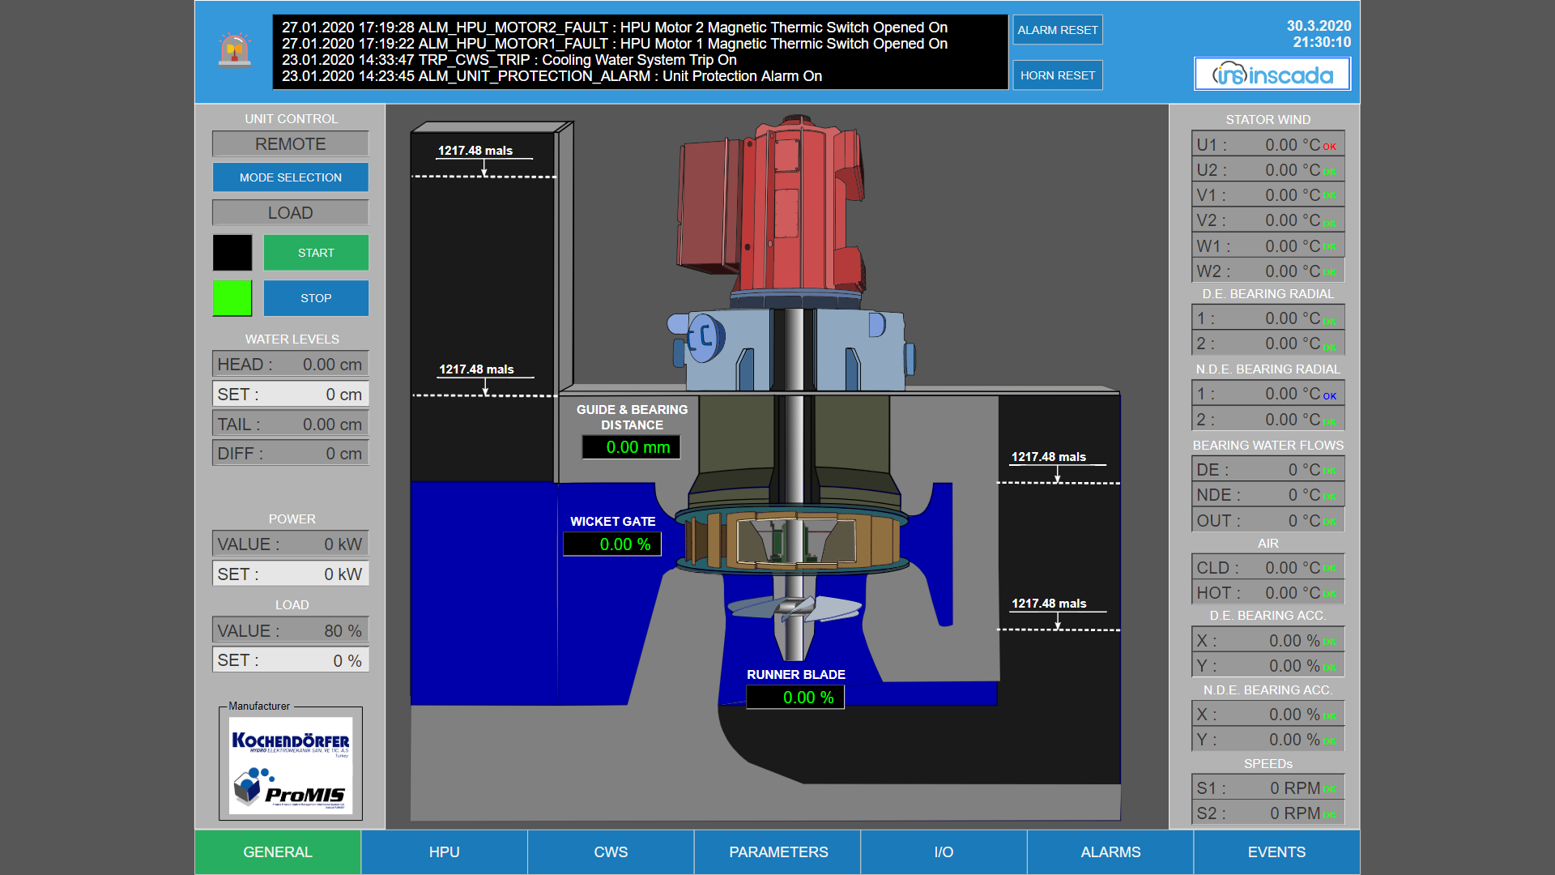
Task: Click the inscada cloud logo
Action: point(1272,73)
